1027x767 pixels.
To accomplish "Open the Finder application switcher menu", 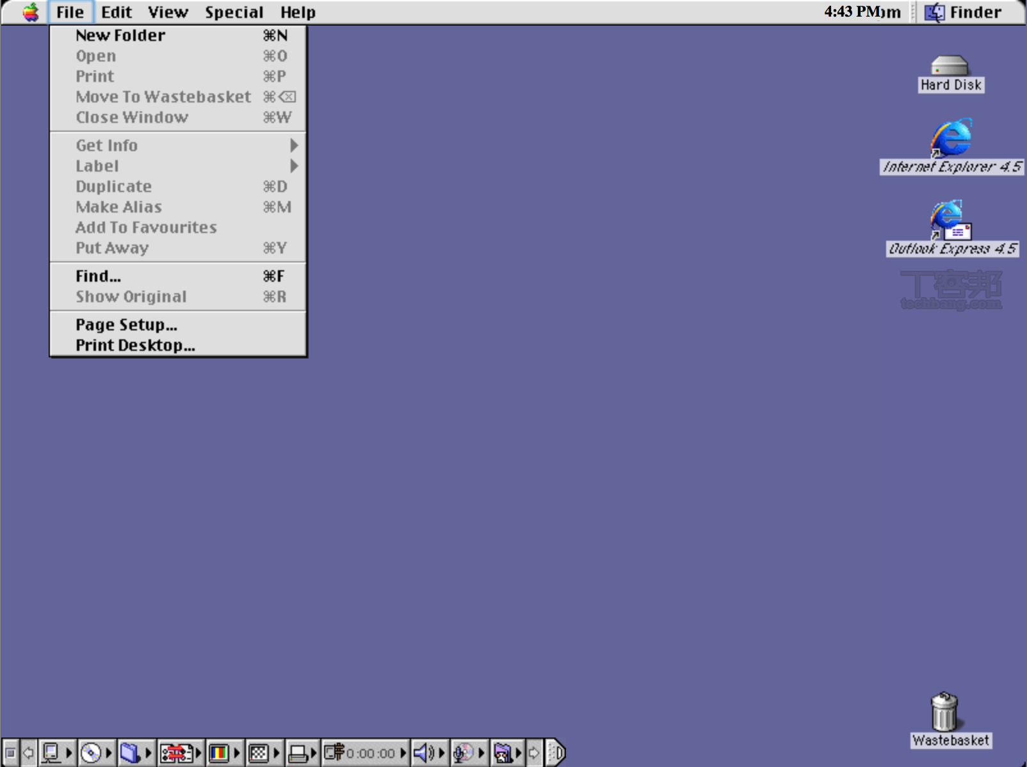I will tap(964, 12).
